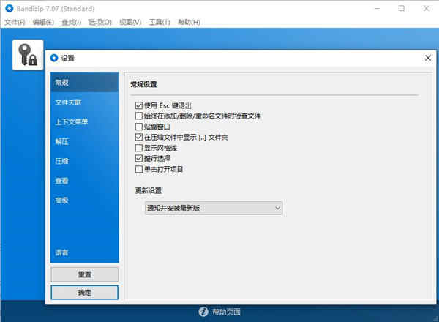Screen dimensions: 439x322
Task: Open the 视图(V) menu
Action: click(x=130, y=22)
